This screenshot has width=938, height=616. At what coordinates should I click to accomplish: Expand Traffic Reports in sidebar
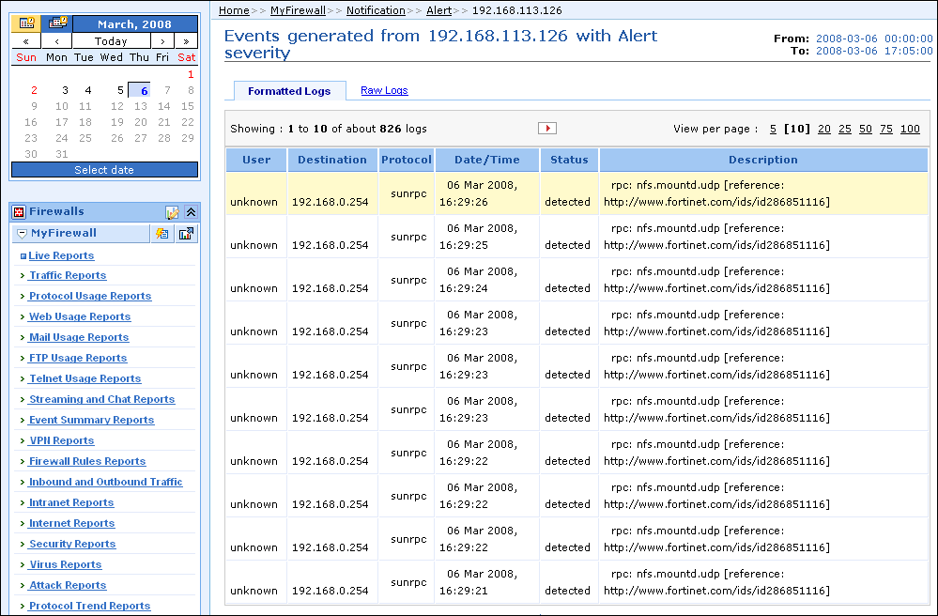pos(67,275)
